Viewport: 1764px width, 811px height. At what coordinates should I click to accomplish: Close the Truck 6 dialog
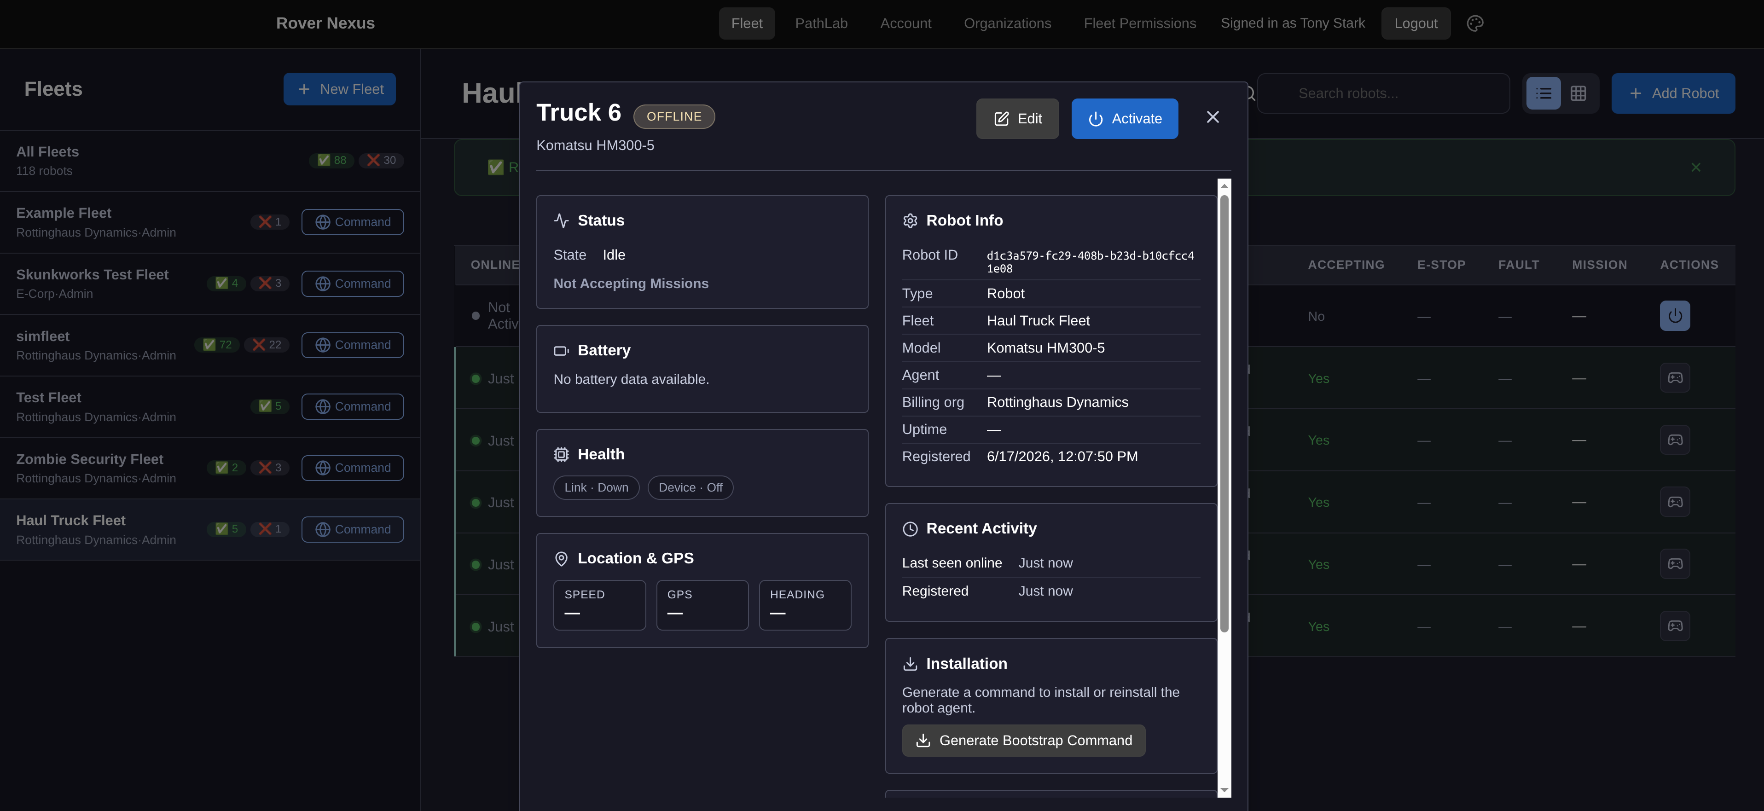tap(1212, 118)
